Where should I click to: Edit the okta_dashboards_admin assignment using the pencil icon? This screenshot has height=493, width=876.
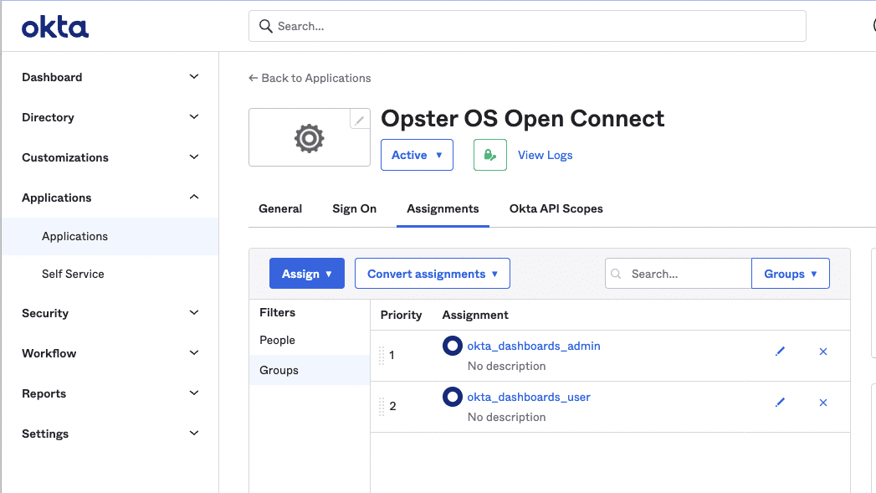click(780, 352)
